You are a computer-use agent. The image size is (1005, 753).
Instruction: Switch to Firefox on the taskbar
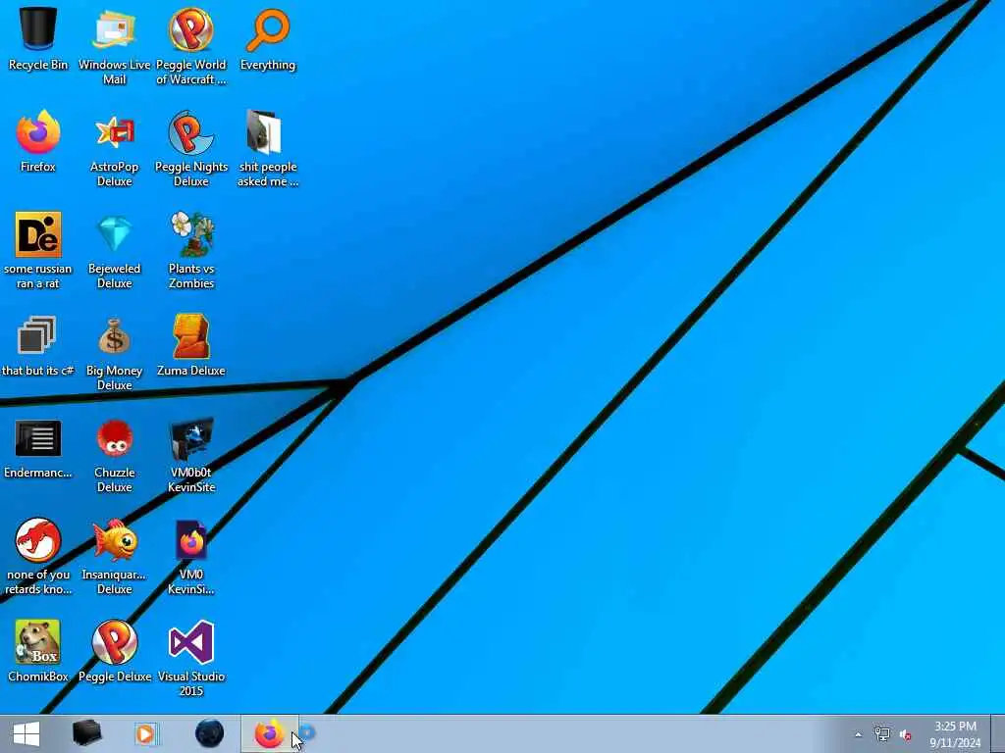(x=269, y=733)
